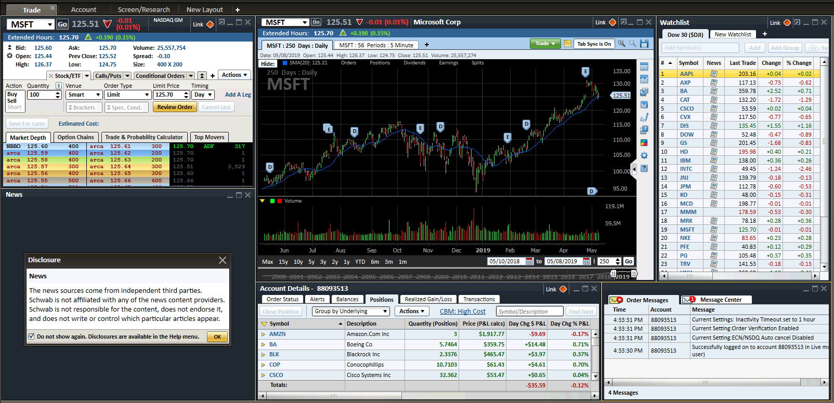Select Sell in the Action list
Viewport: 834px width, 403px height.
click(12, 101)
